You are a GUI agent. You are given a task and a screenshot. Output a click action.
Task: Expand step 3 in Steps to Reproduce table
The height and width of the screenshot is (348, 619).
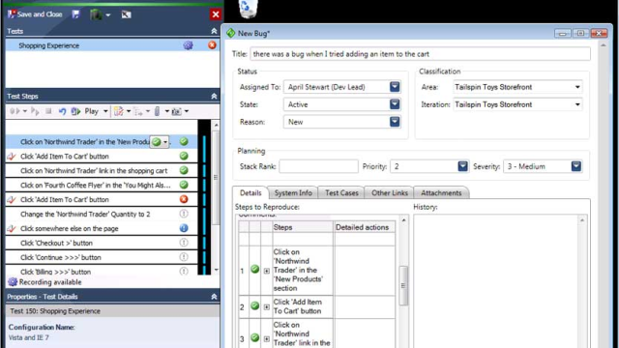[267, 339]
